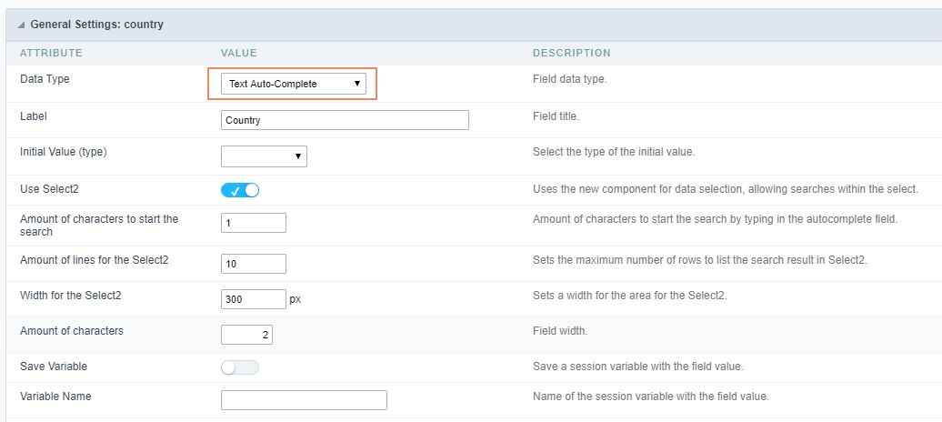
Task: Click the Save Variable attribute label
Action: tap(54, 366)
